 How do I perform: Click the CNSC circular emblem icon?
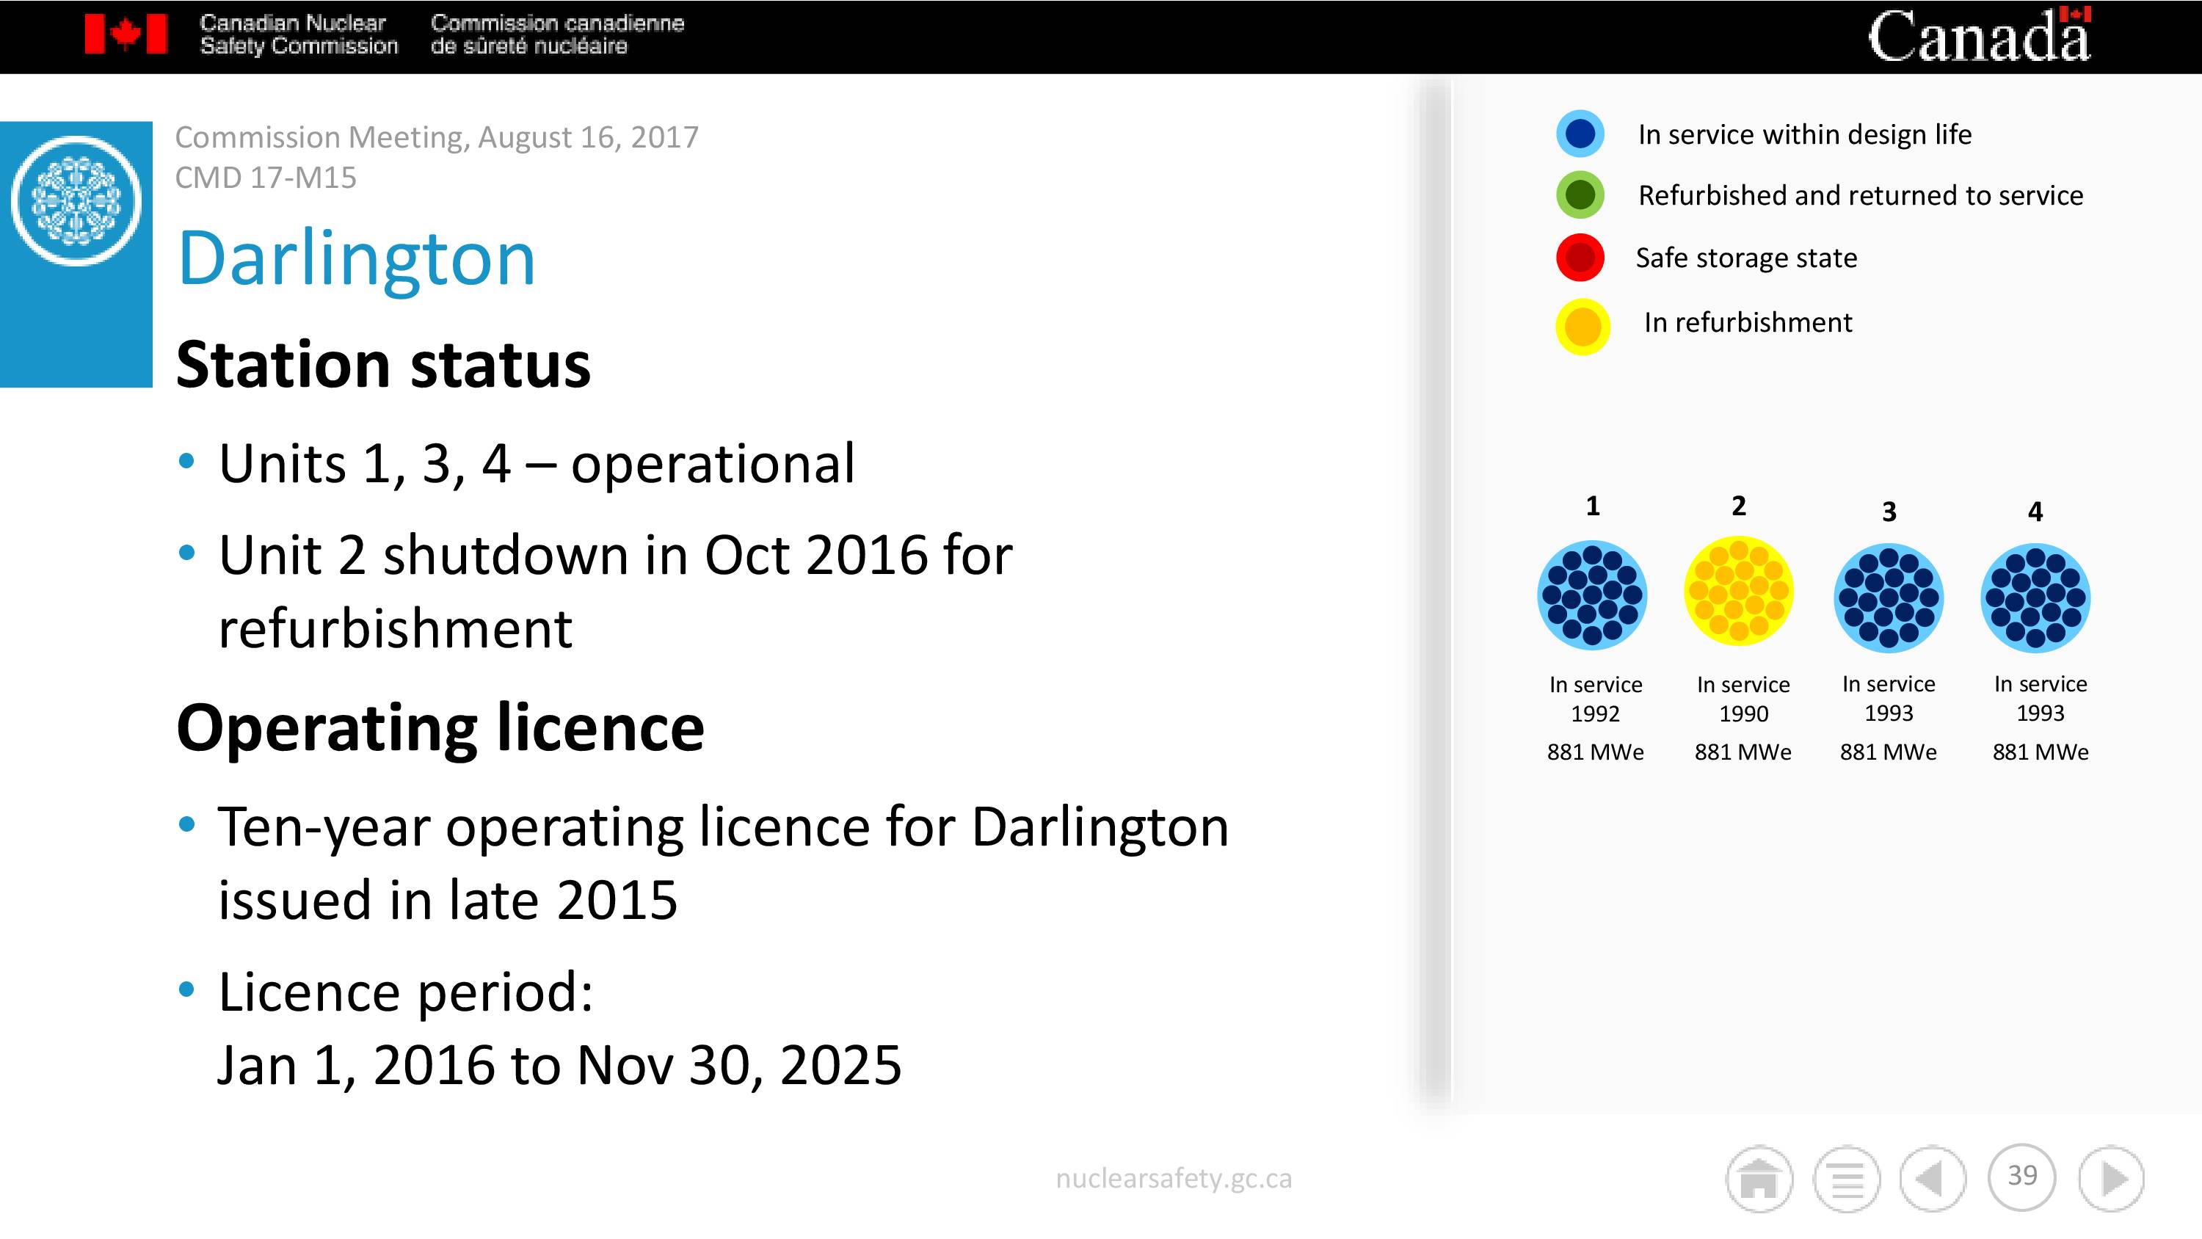coord(76,201)
